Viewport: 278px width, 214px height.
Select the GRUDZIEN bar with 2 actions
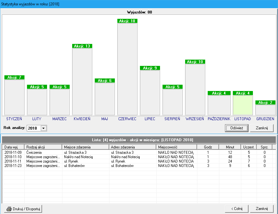[265, 110]
